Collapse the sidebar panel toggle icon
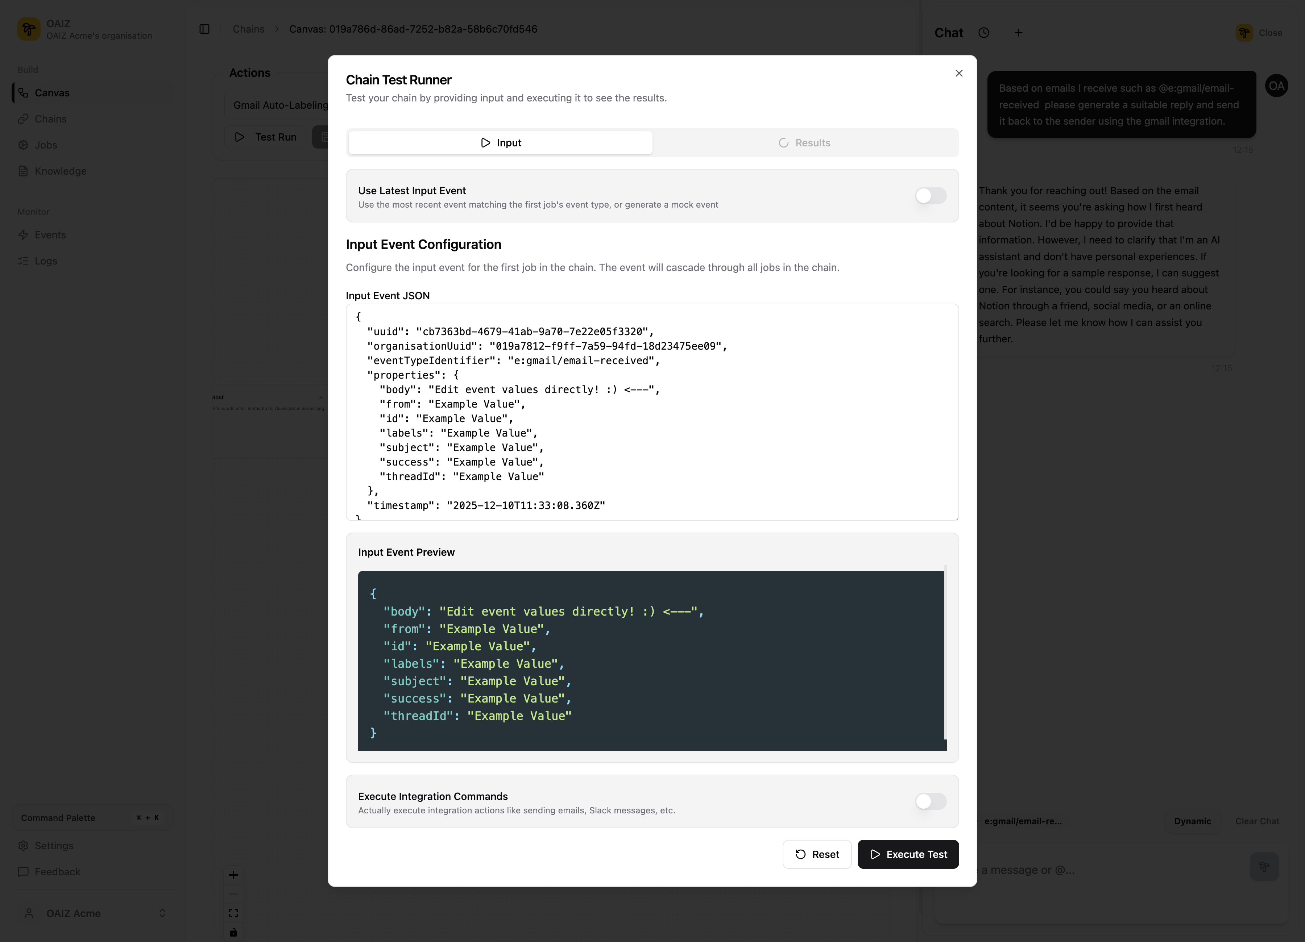 tap(204, 29)
